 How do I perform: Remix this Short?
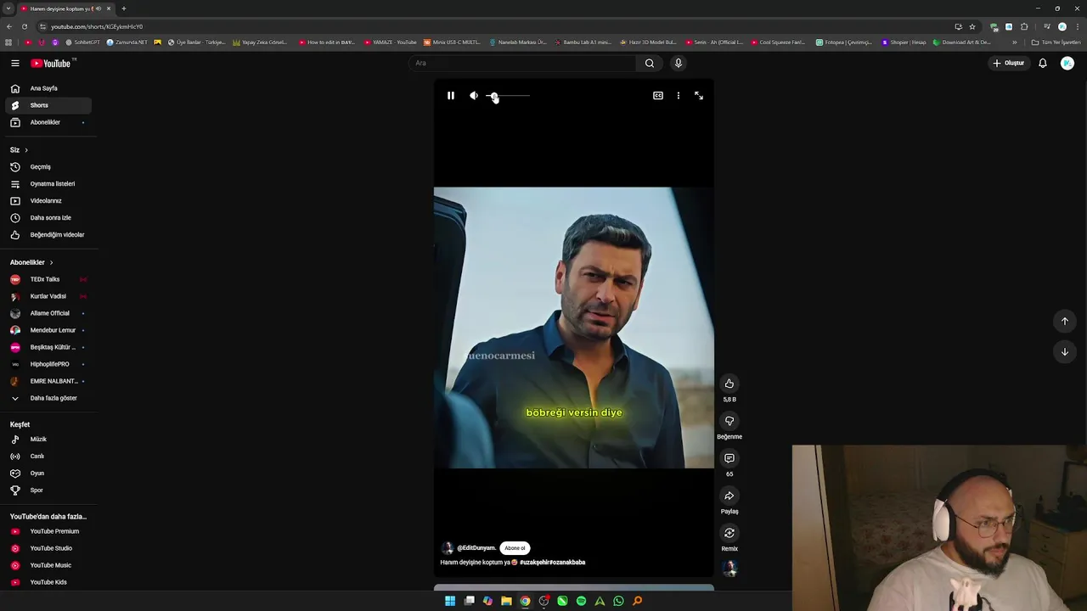(729, 533)
